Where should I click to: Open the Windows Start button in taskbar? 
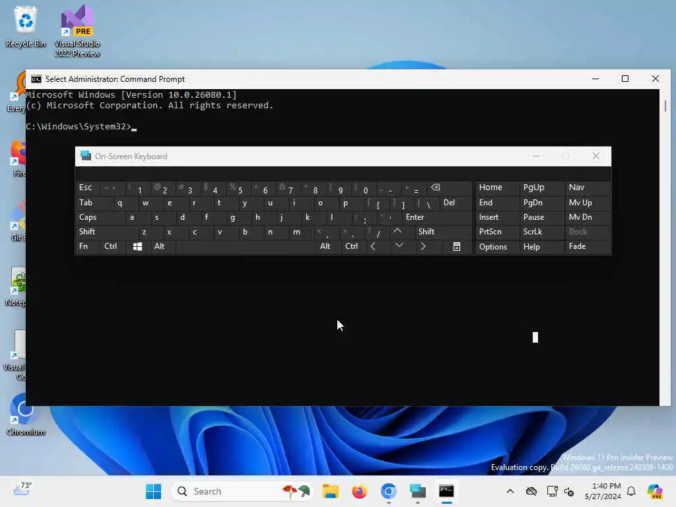point(153,491)
